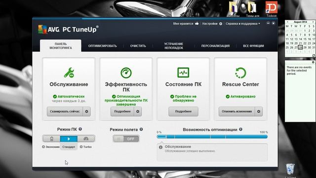Image resolution: width=316 pixels, height=178 pixels.
Task: Open the Темы для desktop folder
Action: pos(252,9)
